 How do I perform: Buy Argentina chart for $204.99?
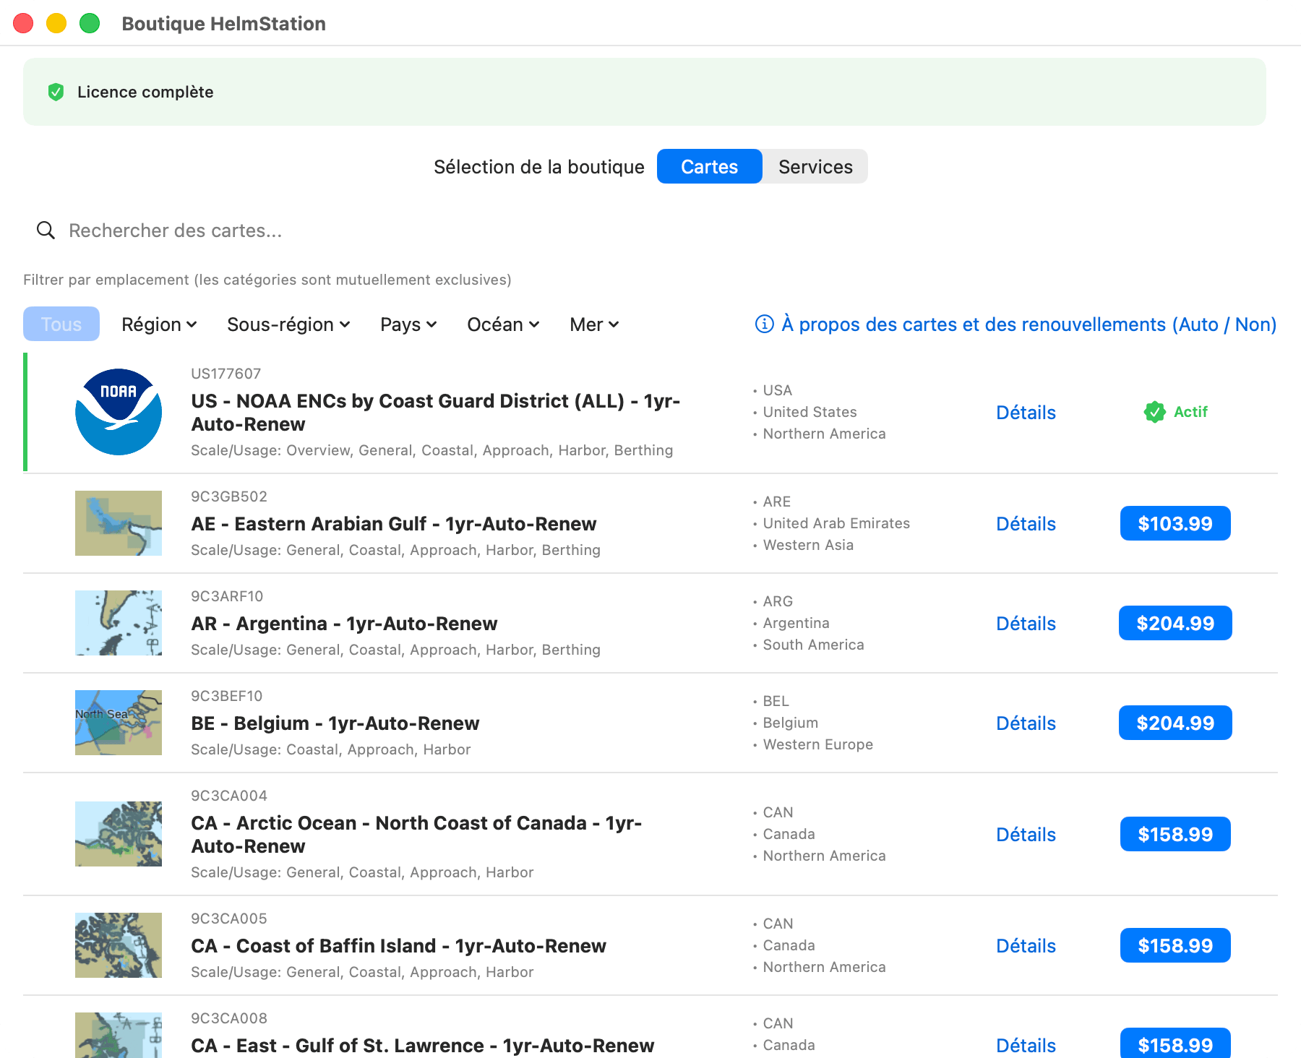point(1175,623)
